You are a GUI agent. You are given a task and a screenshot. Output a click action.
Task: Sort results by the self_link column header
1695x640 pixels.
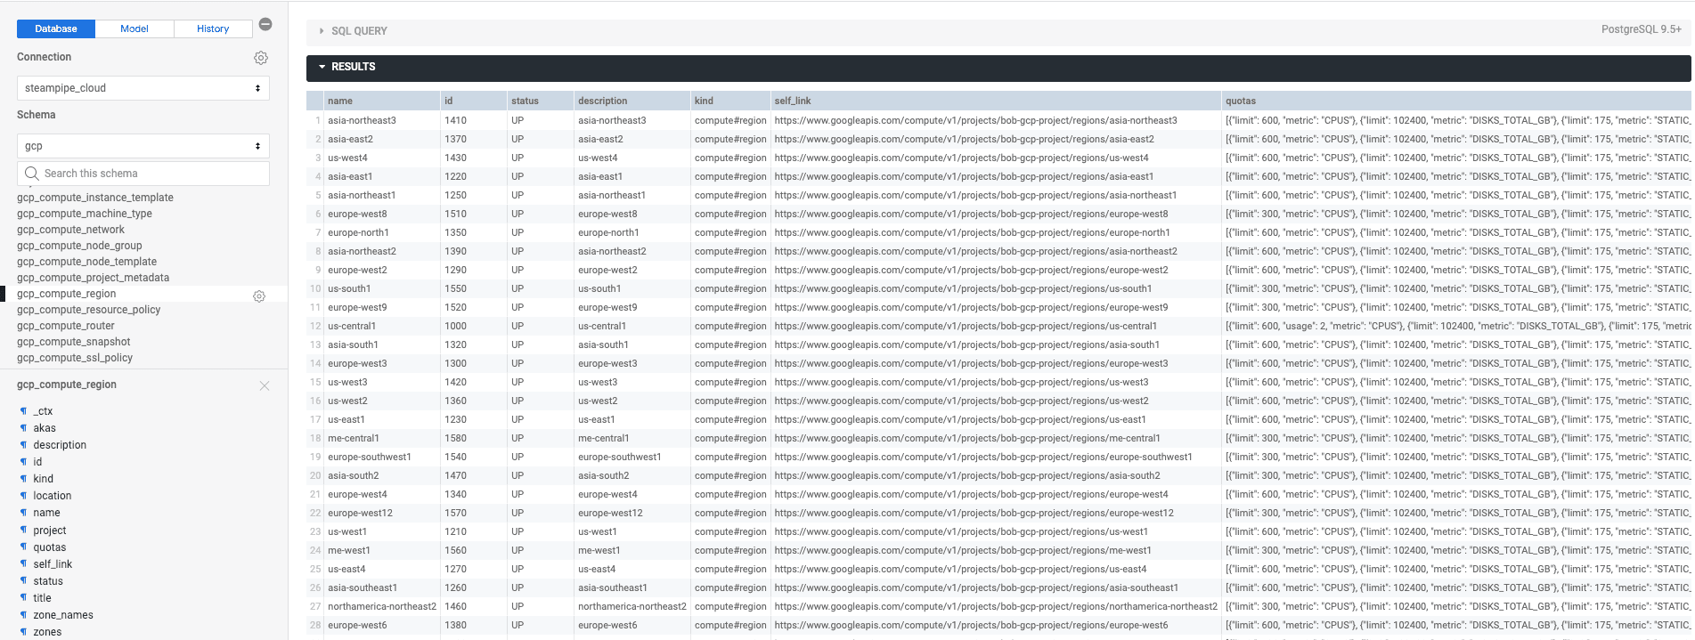tap(996, 101)
